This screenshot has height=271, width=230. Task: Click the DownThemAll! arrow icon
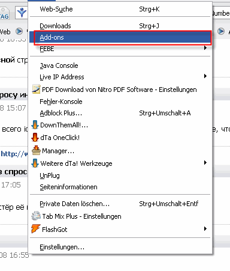[35, 124]
